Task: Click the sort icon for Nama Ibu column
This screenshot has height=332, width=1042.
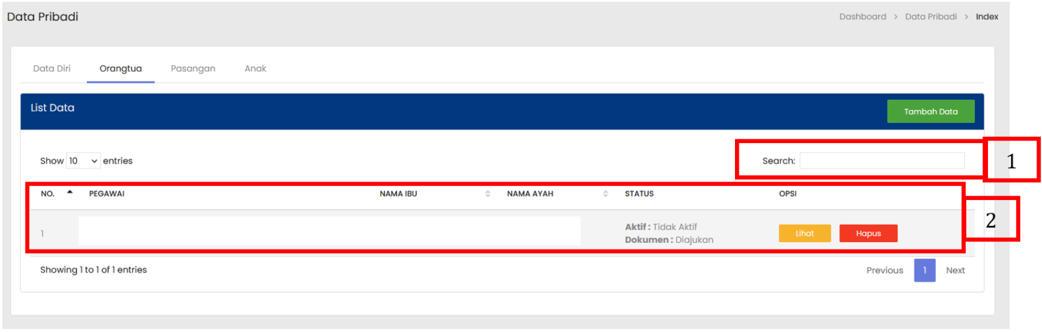Action: [x=488, y=194]
